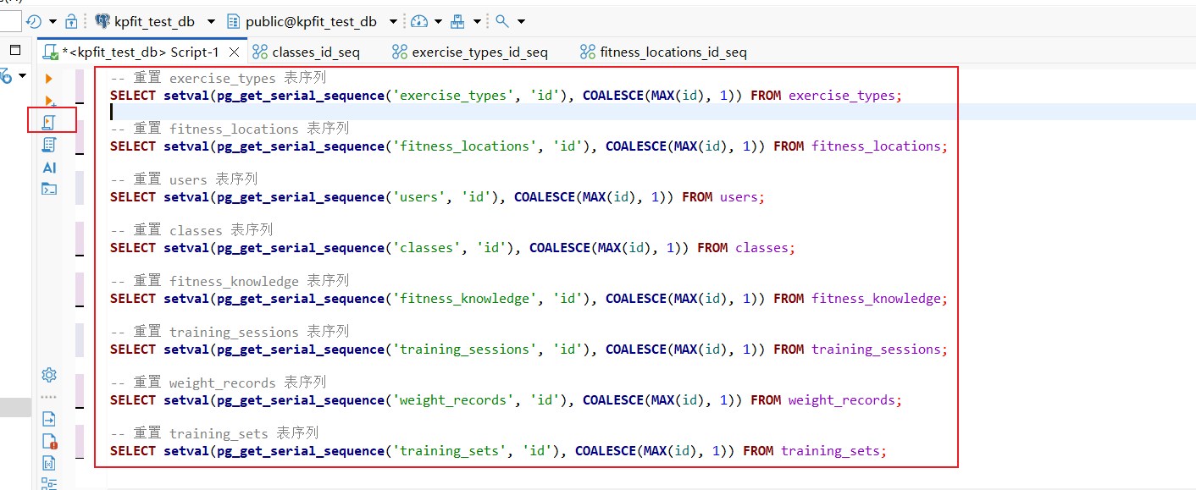Switch to the classes_id_seq tab
This screenshot has width=1196, height=490.
(x=307, y=52)
